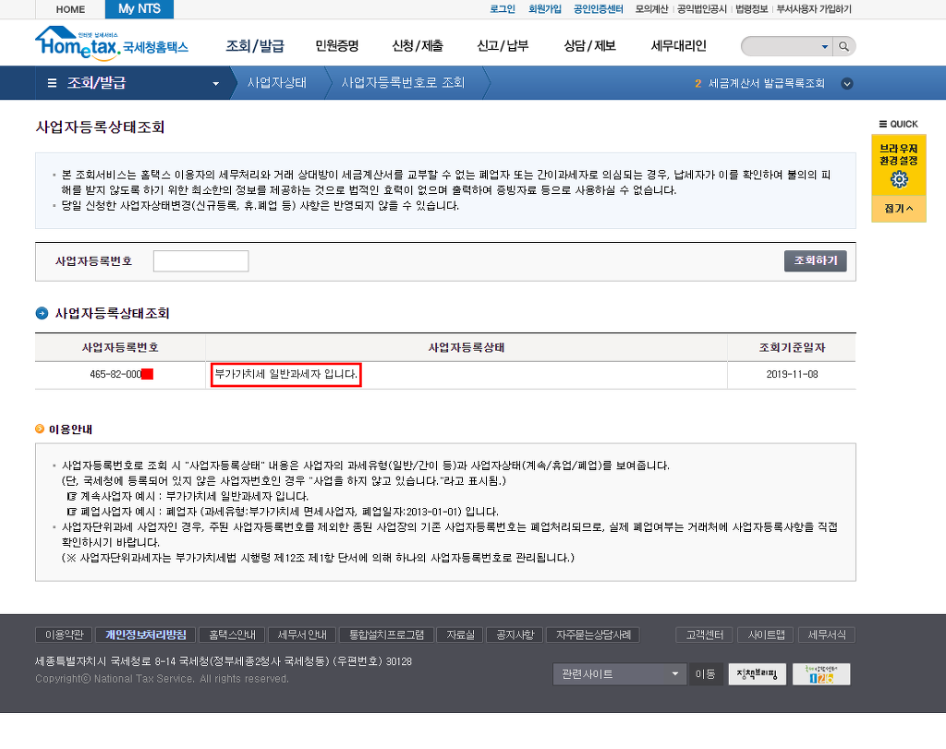The image size is (946, 749).
Task: Click the top search text box
Action: point(782,46)
